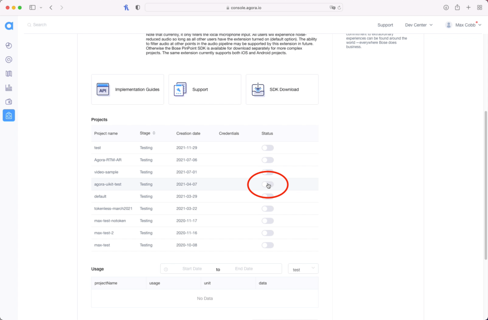
Task: Click the download tray icon on SDK Download card
Action: tap(258, 90)
